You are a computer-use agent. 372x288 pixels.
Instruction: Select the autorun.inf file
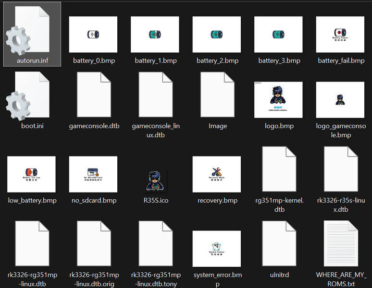click(32, 34)
